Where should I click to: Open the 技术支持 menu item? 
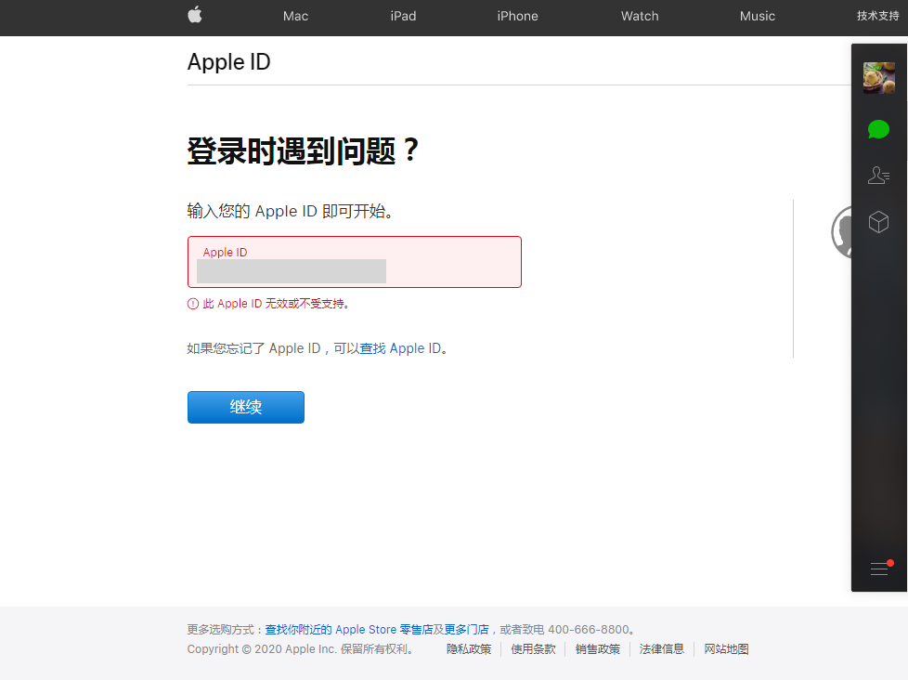tap(878, 16)
